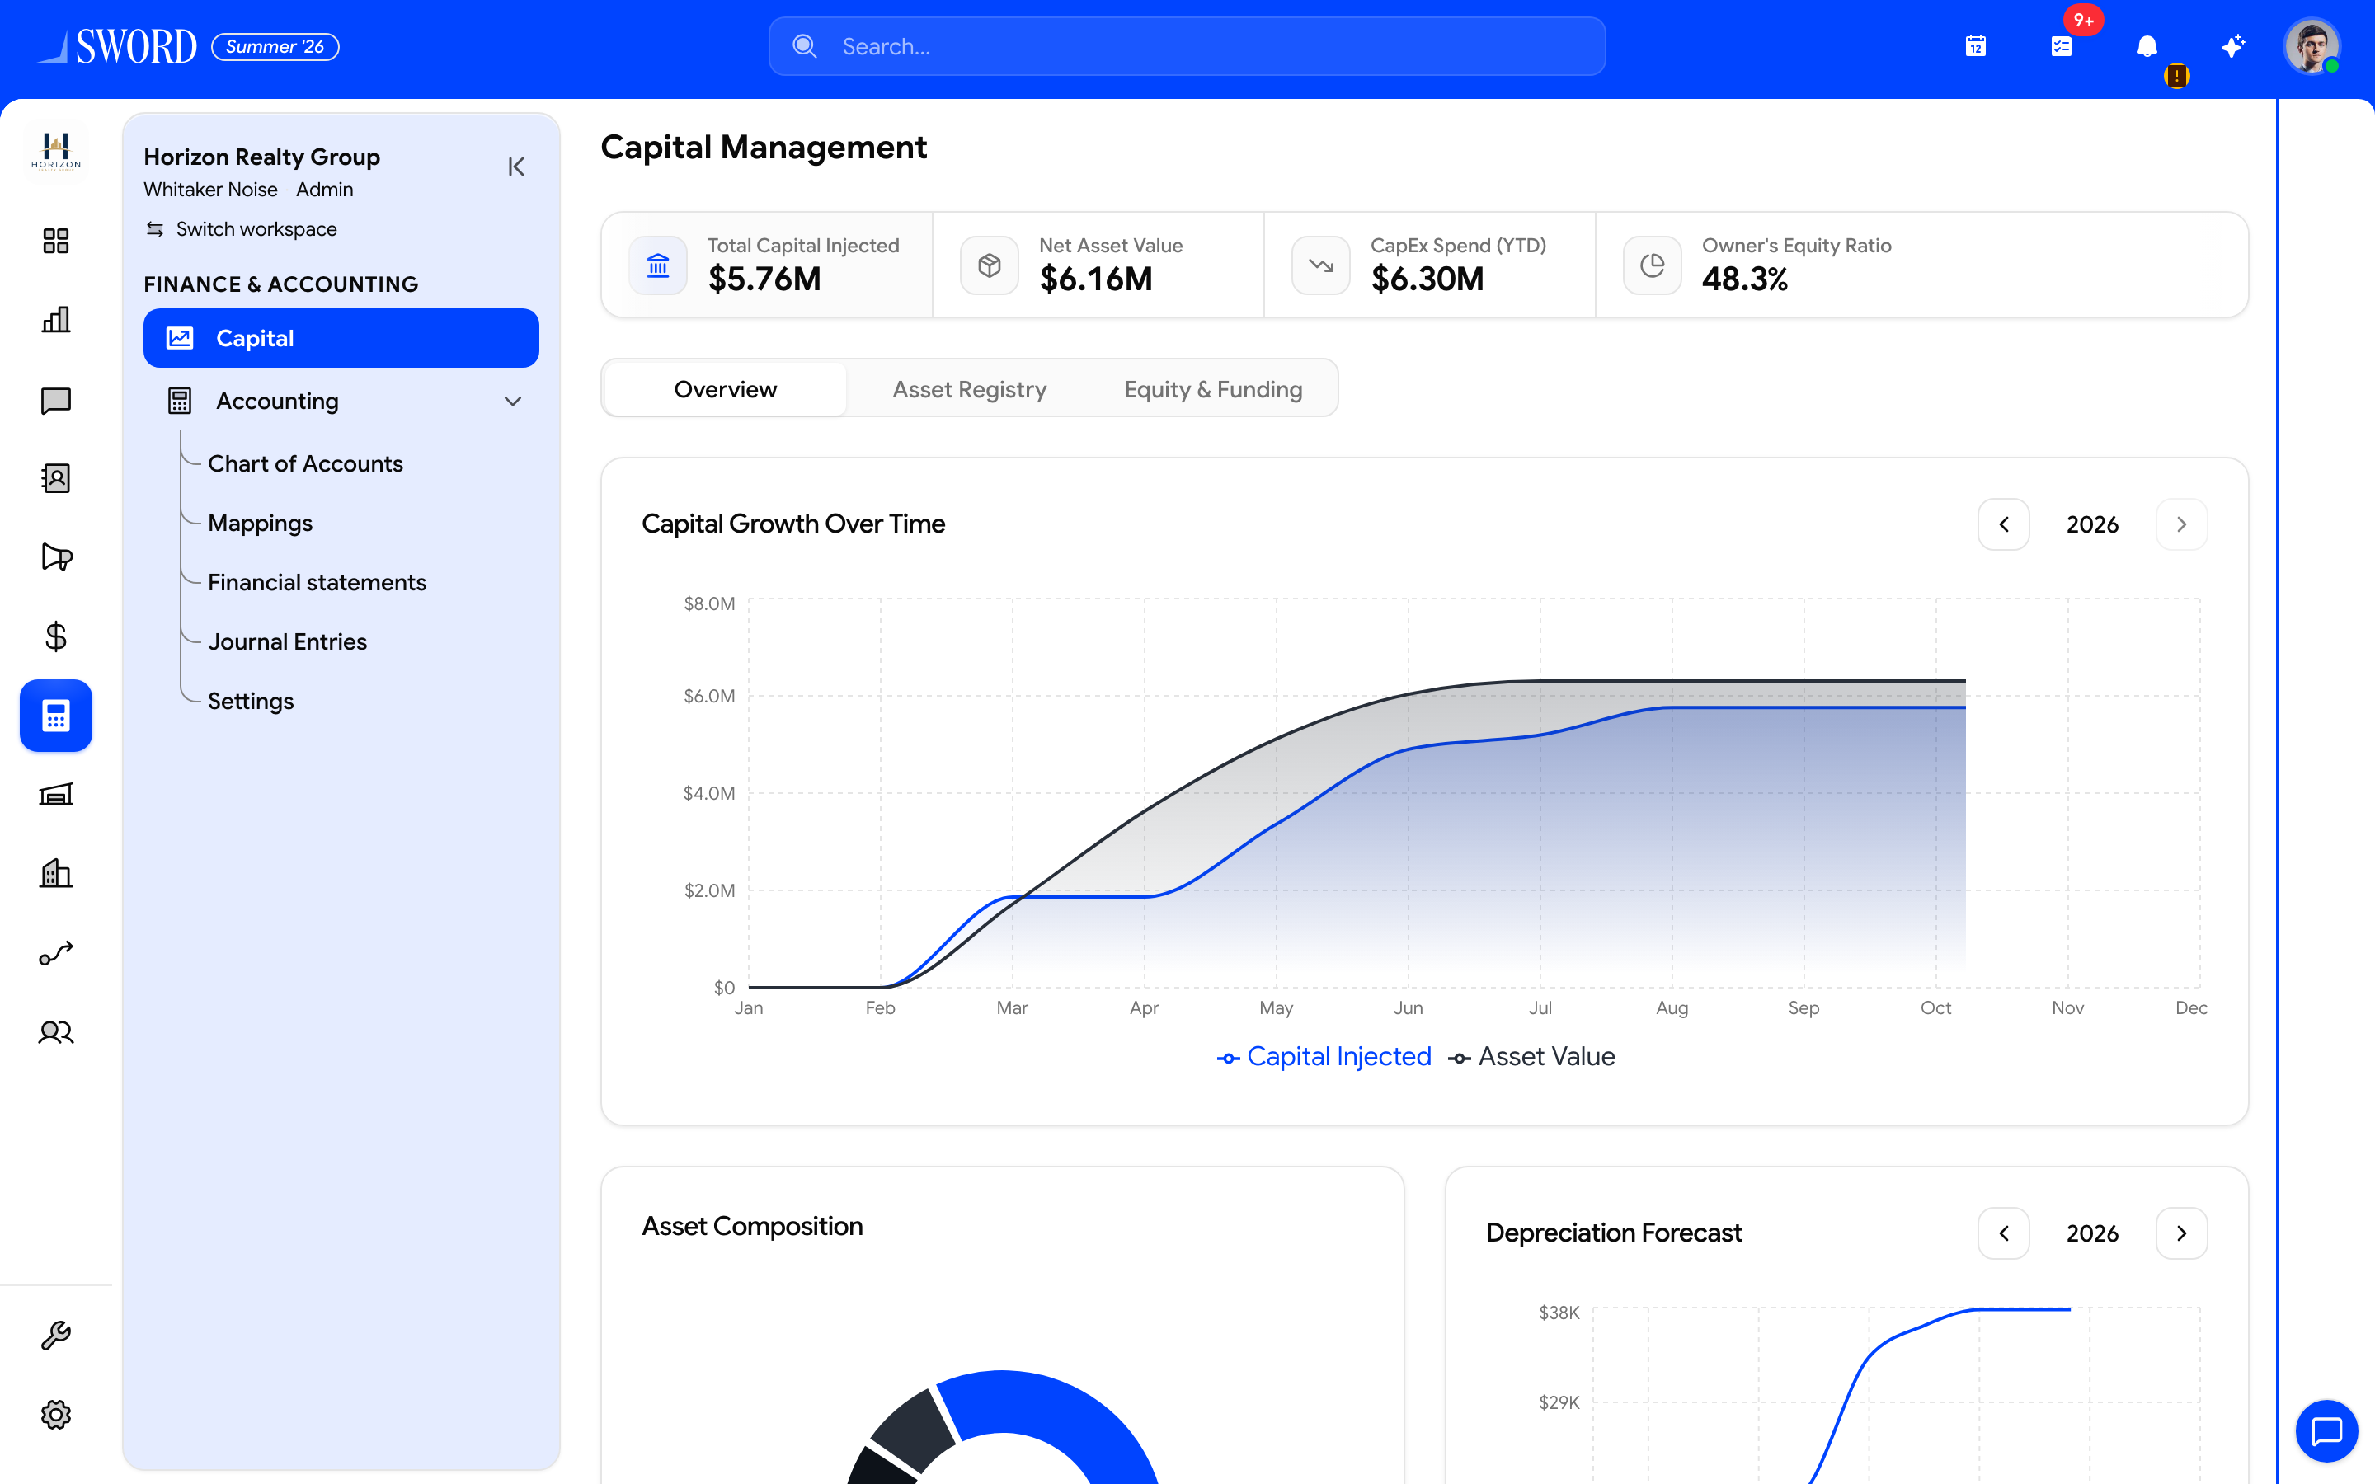Screen dimensions: 2375x1484
Task: Open the calendar icon in top bar
Action: 1976,46
